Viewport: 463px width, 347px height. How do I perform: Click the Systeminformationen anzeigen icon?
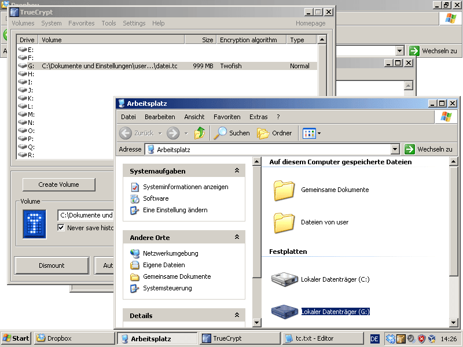[135, 187]
